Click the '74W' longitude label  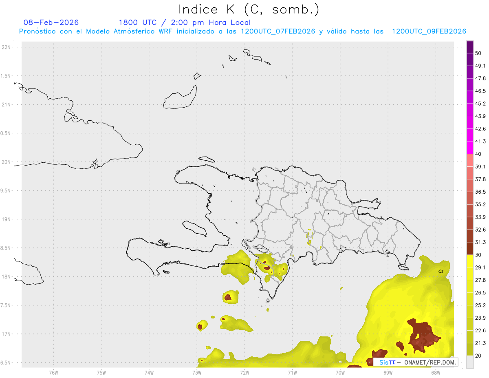(x=149, y=372)
